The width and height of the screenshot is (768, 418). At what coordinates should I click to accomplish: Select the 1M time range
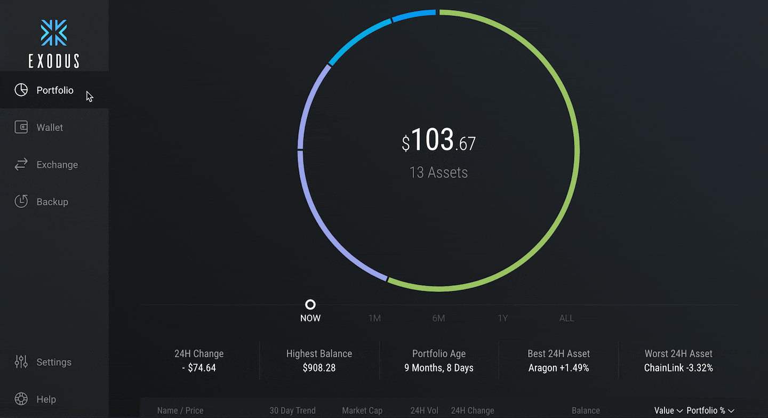374,318
